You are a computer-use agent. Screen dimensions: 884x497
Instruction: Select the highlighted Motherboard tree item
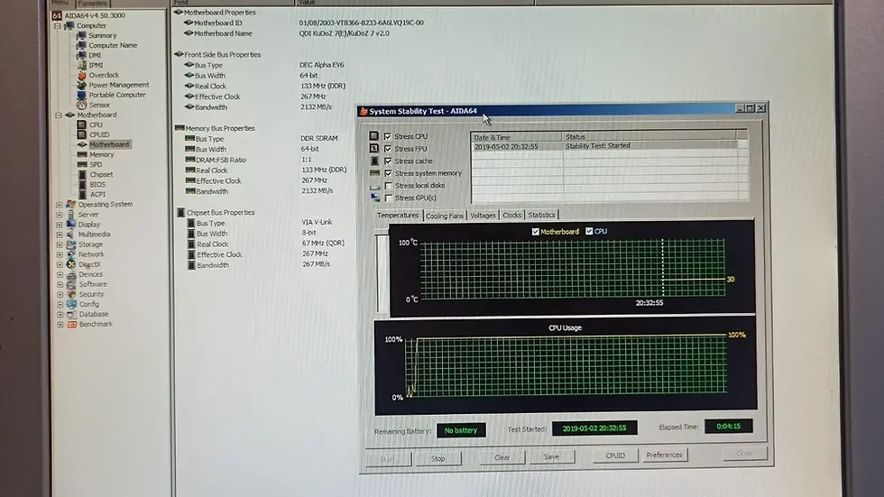coord(109,145)
